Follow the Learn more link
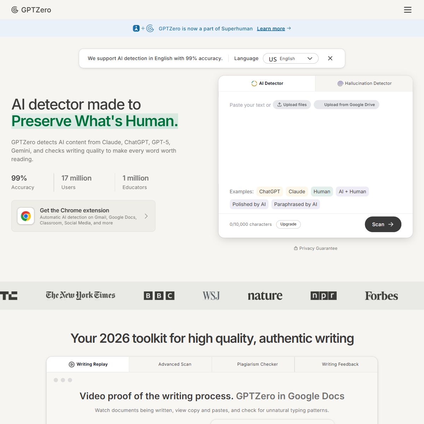 click(x=271, y=29)
